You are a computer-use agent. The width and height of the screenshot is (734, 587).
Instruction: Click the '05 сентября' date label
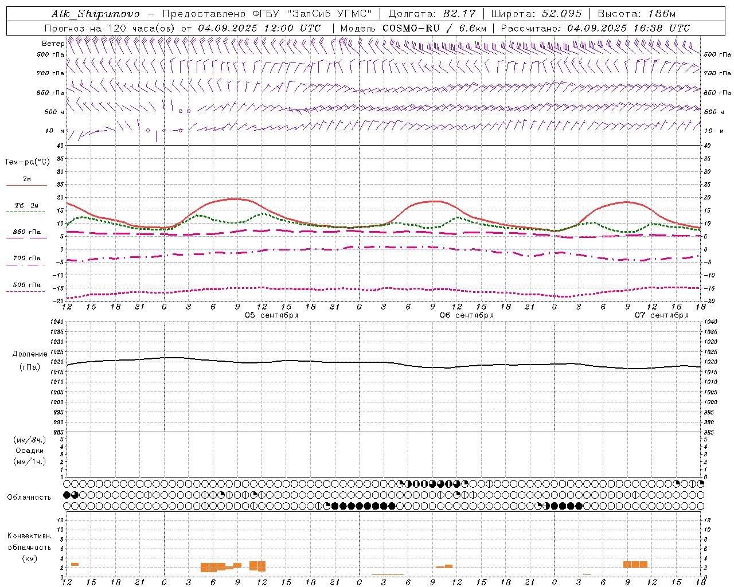[272, 315]
